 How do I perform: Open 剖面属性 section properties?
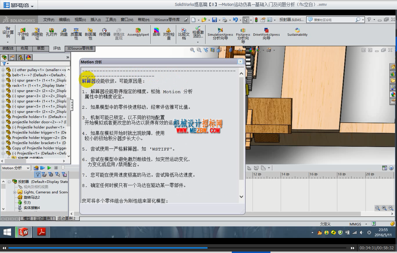(90, 34)
